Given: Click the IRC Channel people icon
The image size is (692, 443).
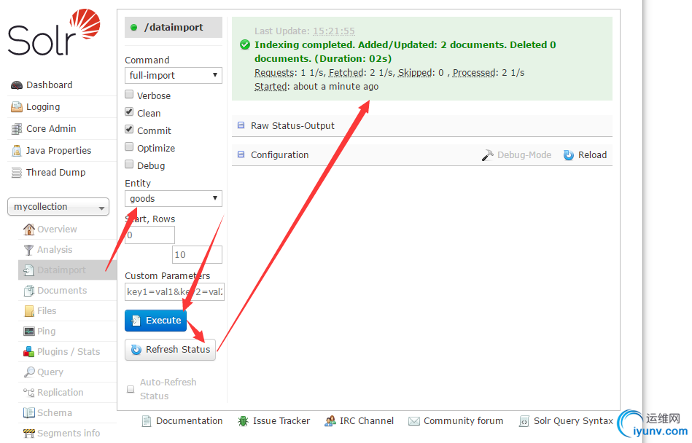Looking at the screenshot, I should 330,421.
